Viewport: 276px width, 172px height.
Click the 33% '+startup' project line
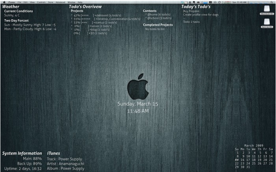point(94,23)
